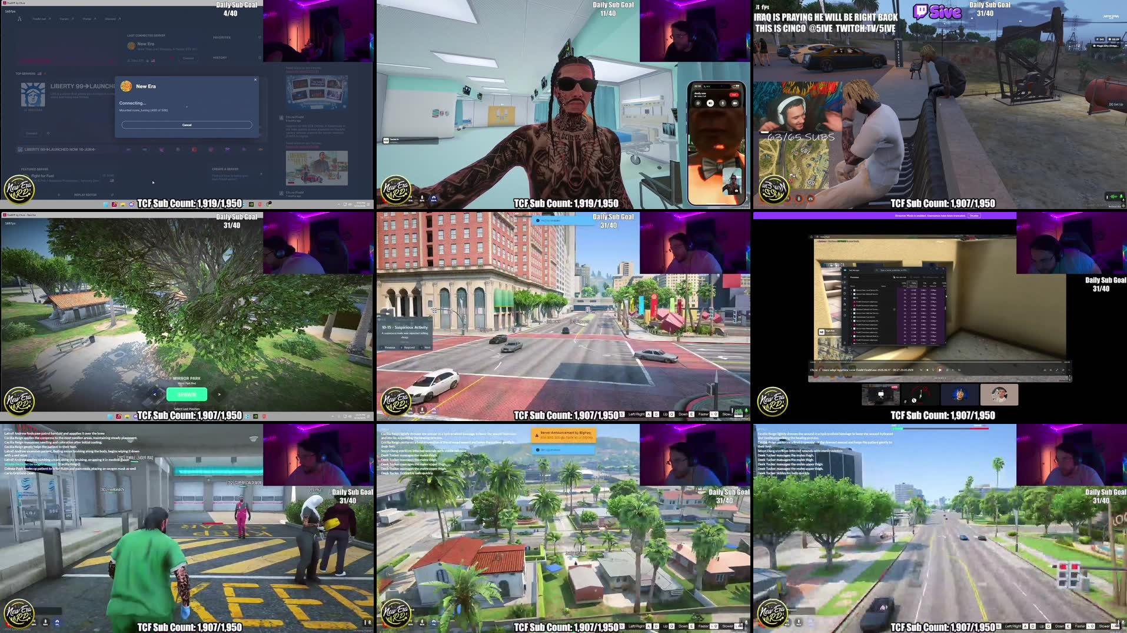Toggle microphone mute on the phone call
The width and height of the screenshot is (1127, 633).
coord(723,103)
